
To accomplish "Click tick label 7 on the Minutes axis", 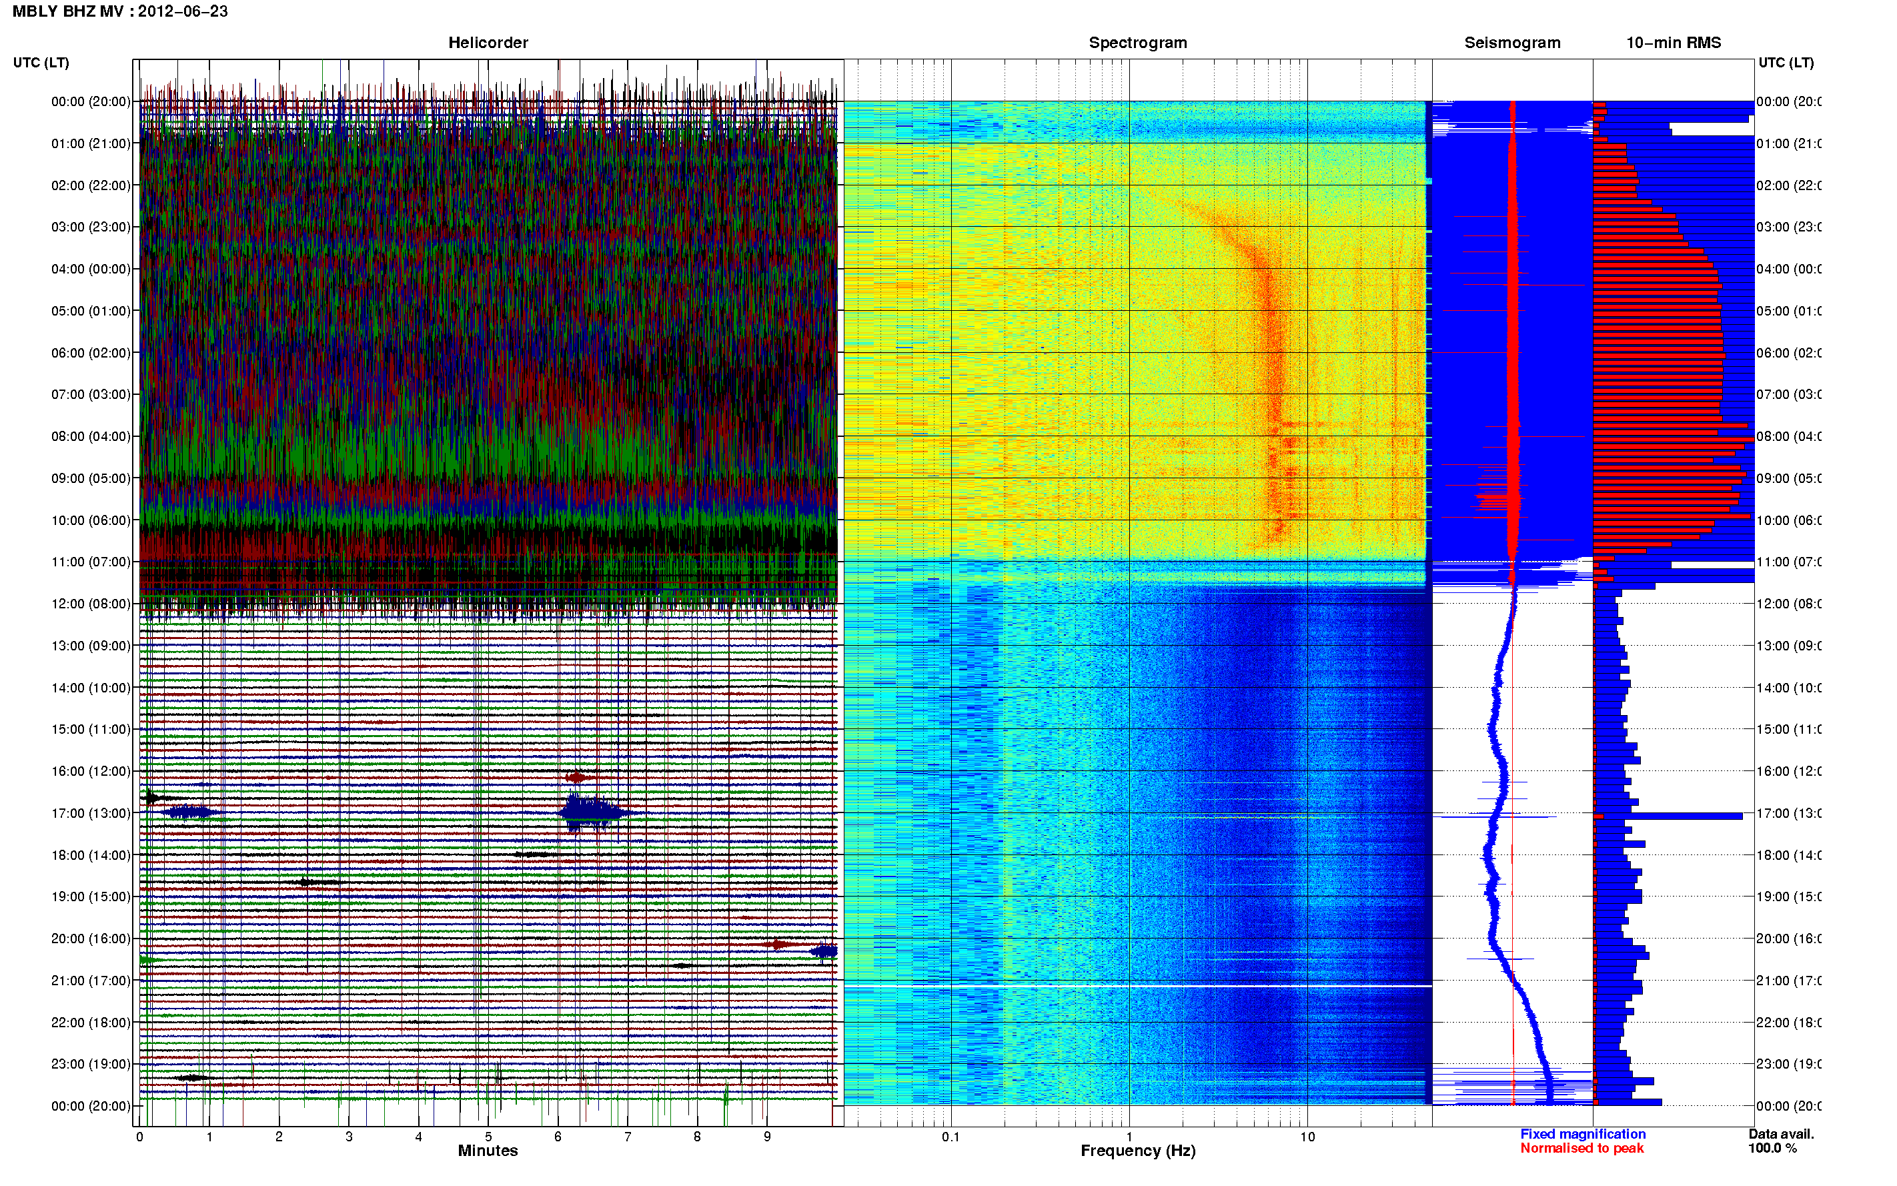I will [x=628, y=1137].
